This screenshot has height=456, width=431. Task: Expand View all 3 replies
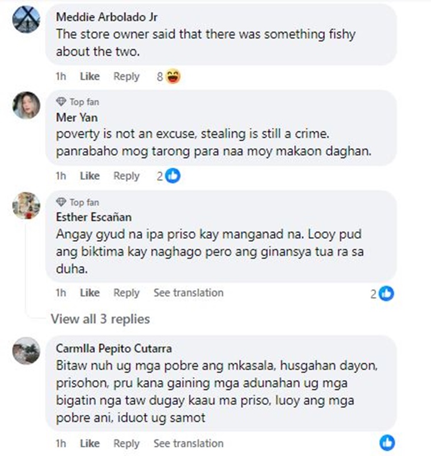point(101,319)
